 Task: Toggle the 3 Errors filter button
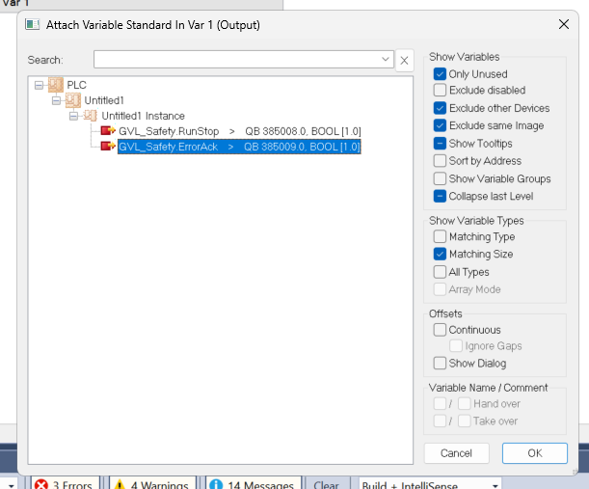(66, 484)
